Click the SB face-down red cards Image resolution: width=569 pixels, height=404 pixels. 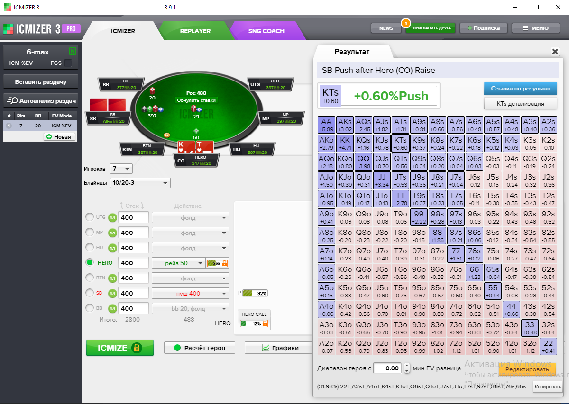[x=108, y=105]
